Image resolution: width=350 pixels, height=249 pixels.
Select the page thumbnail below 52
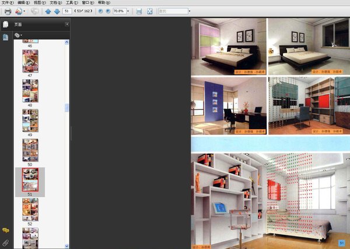[30, 238]
